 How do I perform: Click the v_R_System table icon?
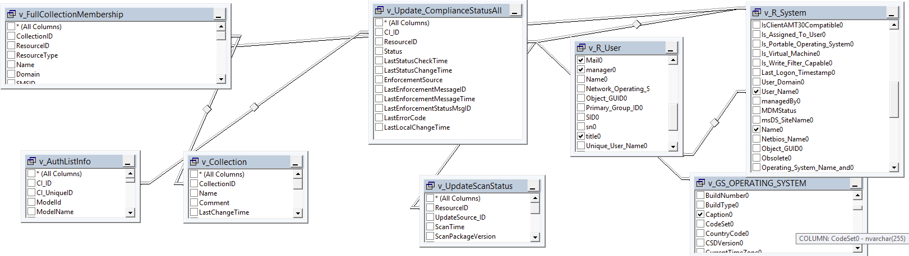pos(756,13)
